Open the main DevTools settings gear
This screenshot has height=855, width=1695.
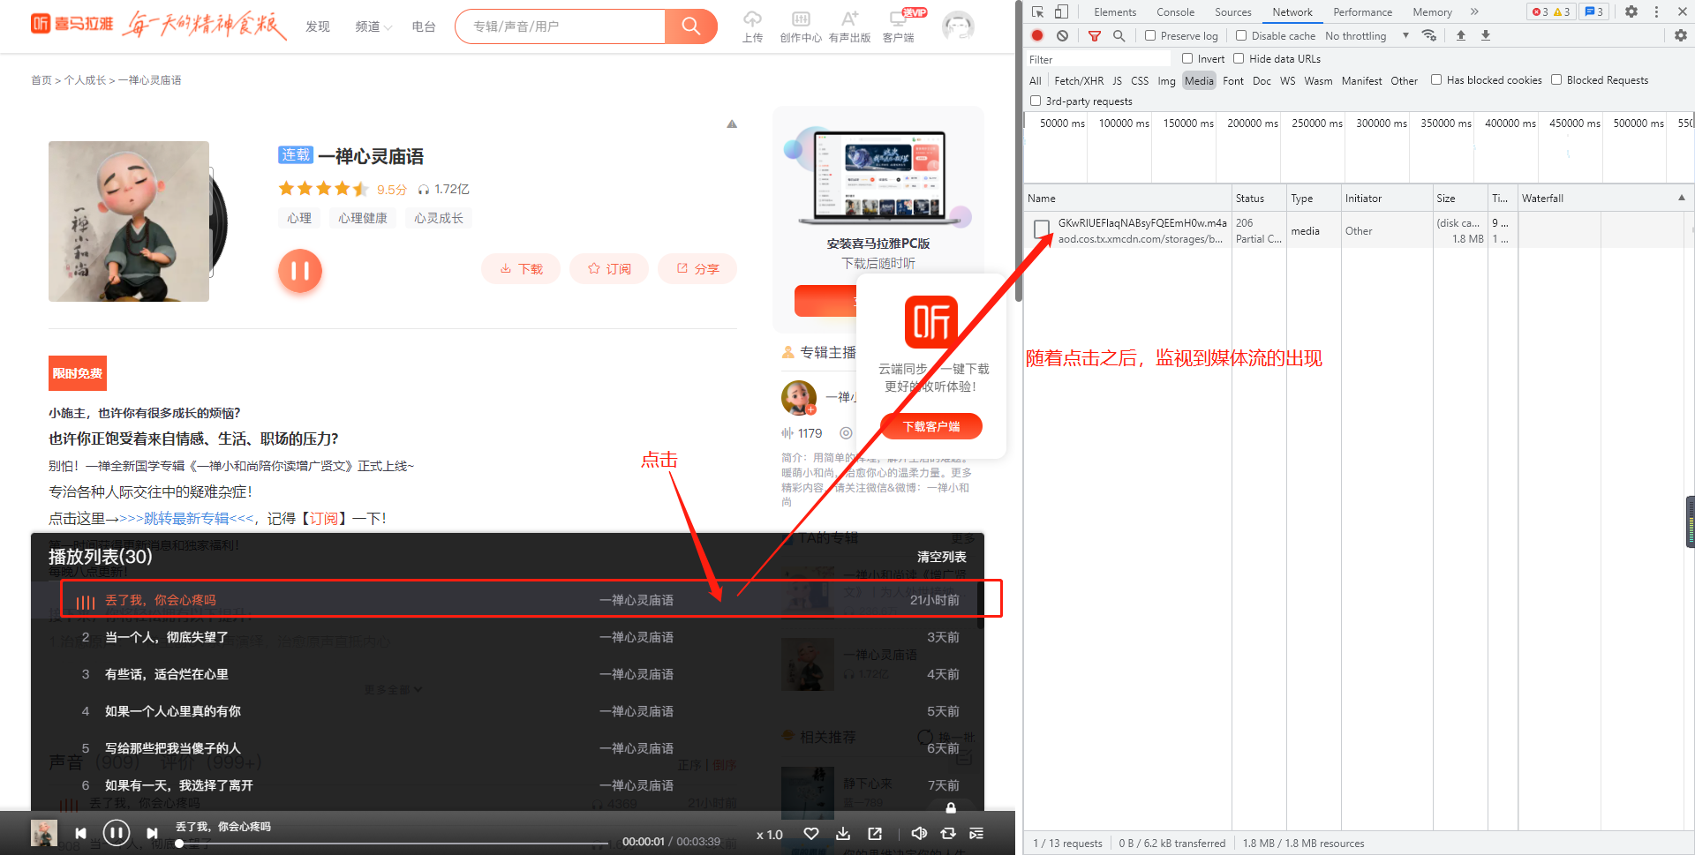[1631, 11]
